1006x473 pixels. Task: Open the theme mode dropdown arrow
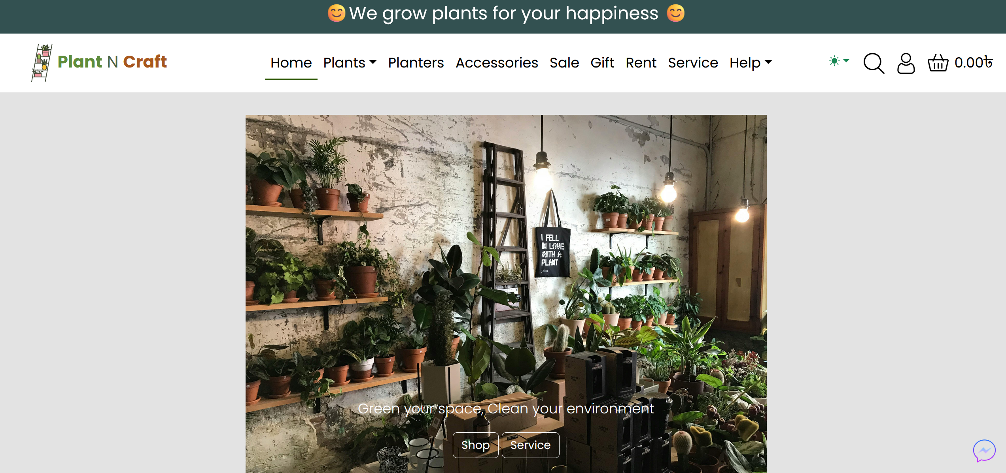pyautogui.click(x=846, y=61)
